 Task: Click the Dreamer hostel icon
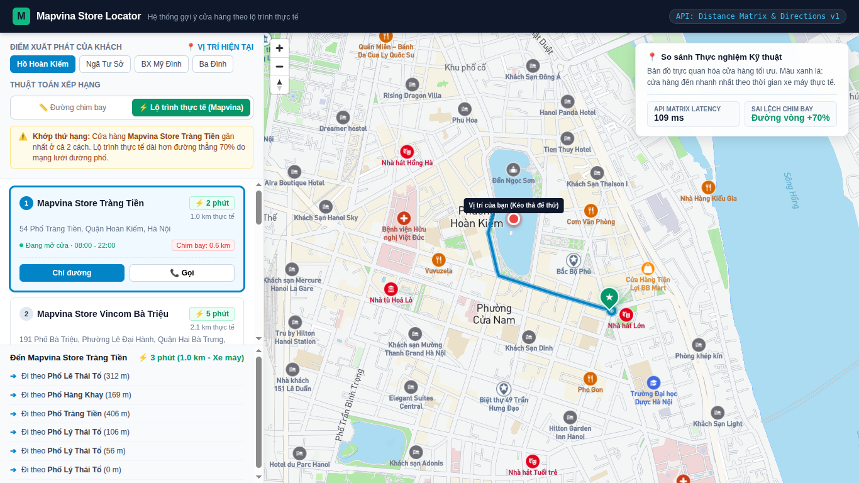click(x=343, y=117)
